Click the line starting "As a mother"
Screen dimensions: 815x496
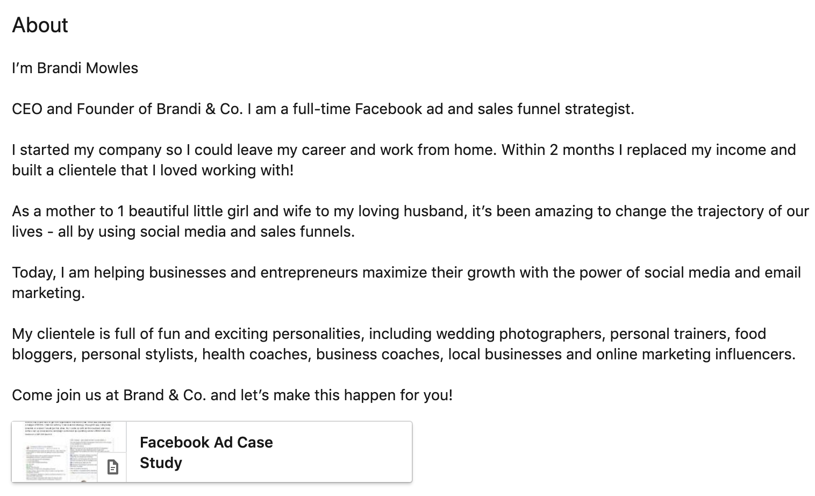click(410, 211)
